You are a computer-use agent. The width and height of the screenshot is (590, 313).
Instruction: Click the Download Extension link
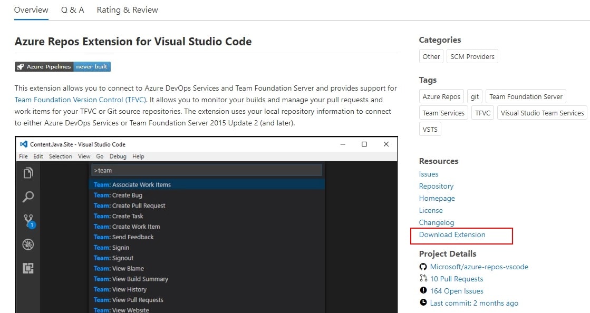click(452, 234)
